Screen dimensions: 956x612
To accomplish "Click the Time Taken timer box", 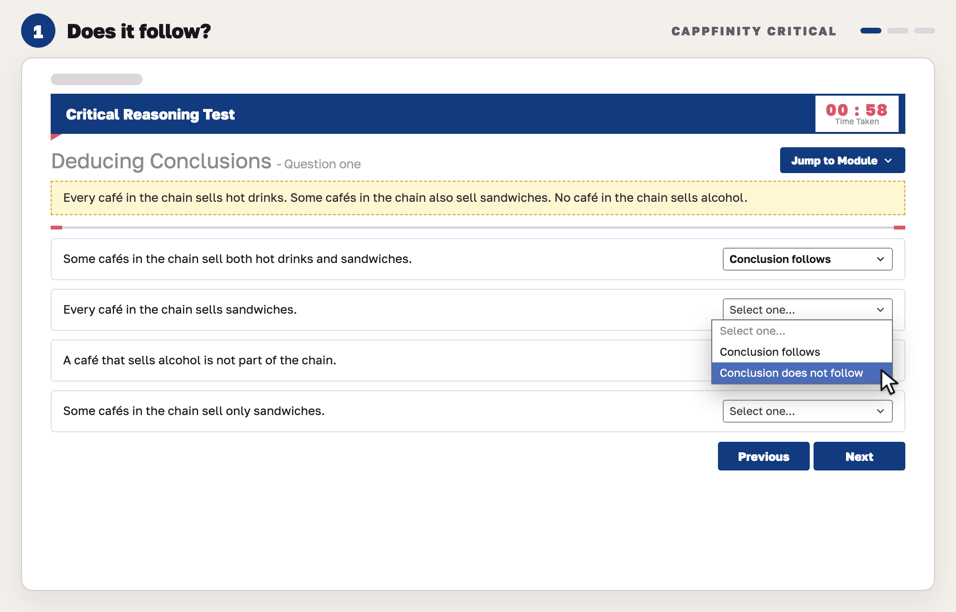I will 857,114.
